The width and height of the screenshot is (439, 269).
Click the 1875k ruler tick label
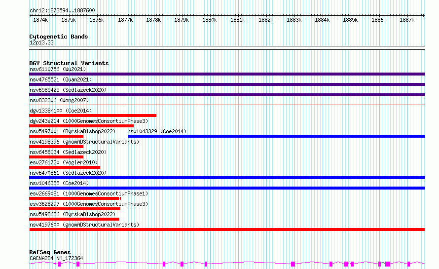pyautogui.click(x=69, y=20)
